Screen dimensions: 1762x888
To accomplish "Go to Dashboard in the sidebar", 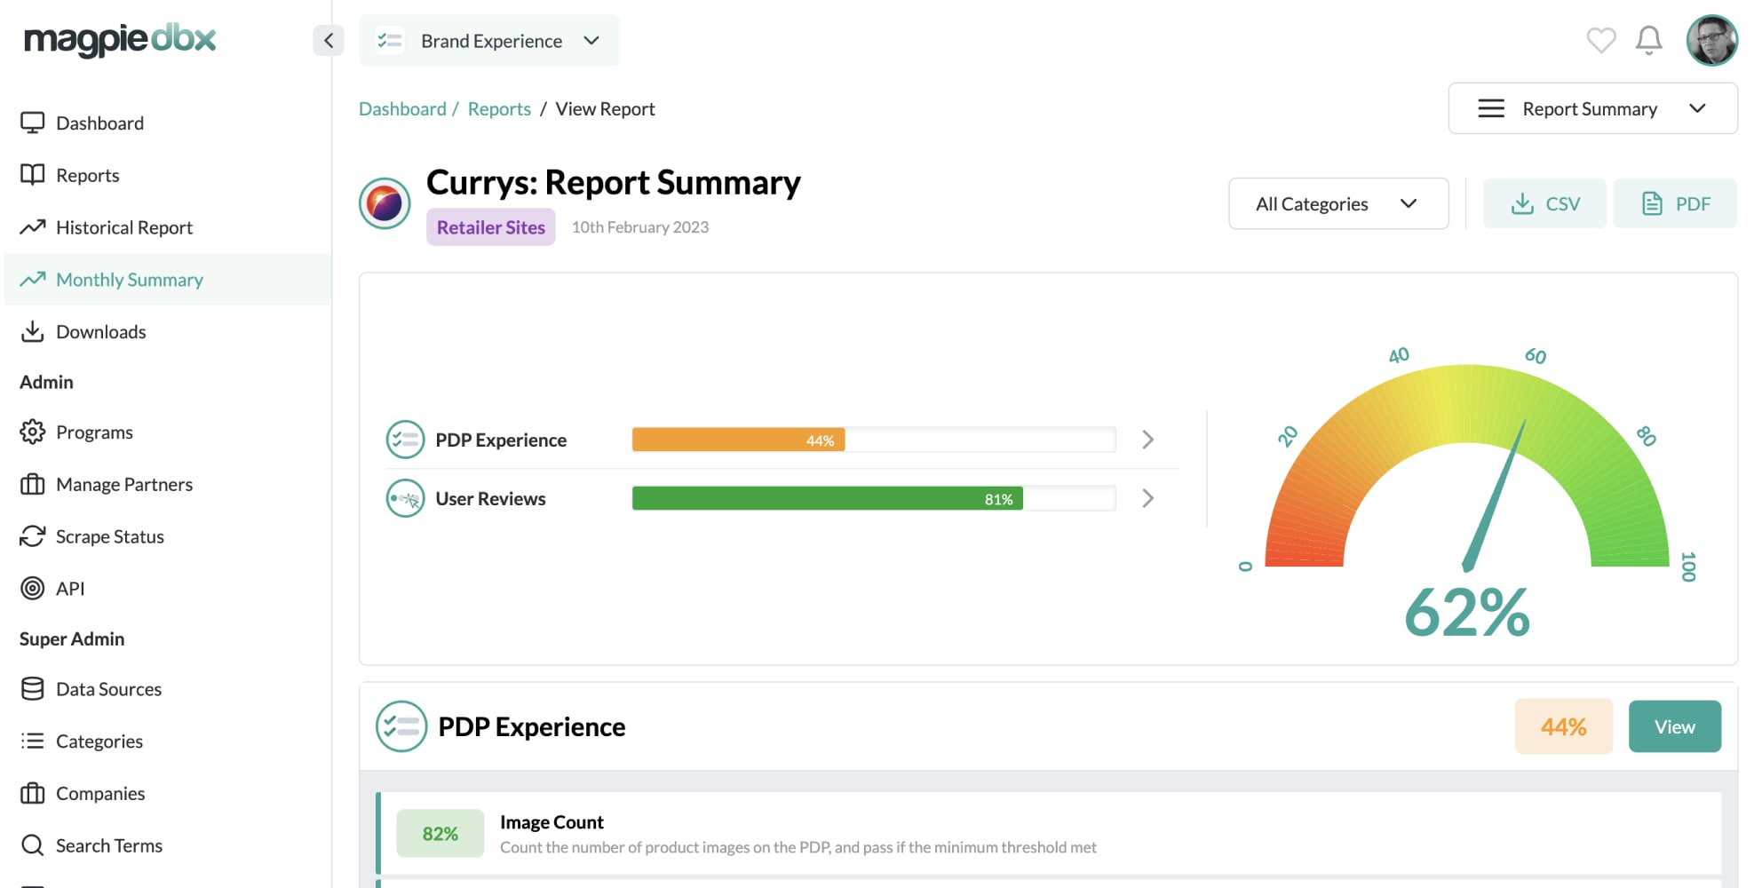I will 168,123.
